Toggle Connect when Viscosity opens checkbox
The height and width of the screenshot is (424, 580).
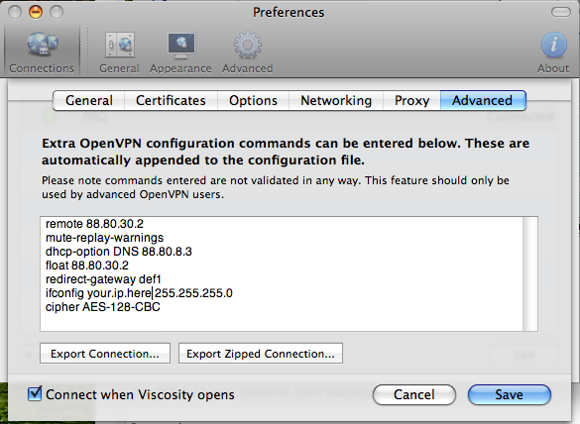35,393
